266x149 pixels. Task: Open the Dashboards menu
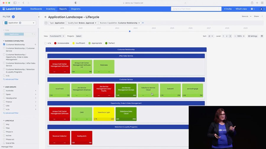coord(36,9)
